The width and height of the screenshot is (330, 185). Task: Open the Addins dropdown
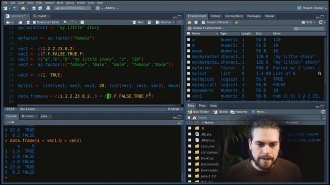pos(111,8)
